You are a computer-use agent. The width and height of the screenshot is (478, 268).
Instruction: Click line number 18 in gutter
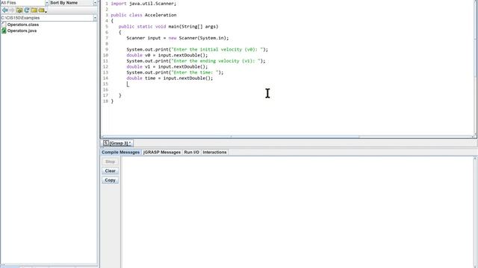(x=105, y=101)
